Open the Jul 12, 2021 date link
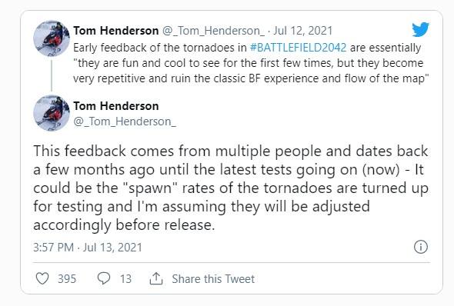The image size is (454, 306). pyautogui.click(x=303, y=31)
